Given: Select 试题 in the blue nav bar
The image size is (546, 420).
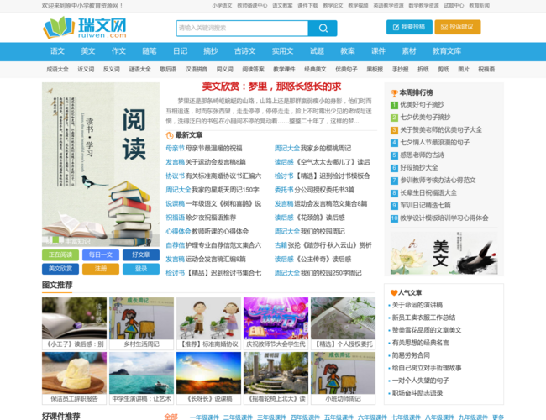Looking at the screenshot, I should point(318,51).
